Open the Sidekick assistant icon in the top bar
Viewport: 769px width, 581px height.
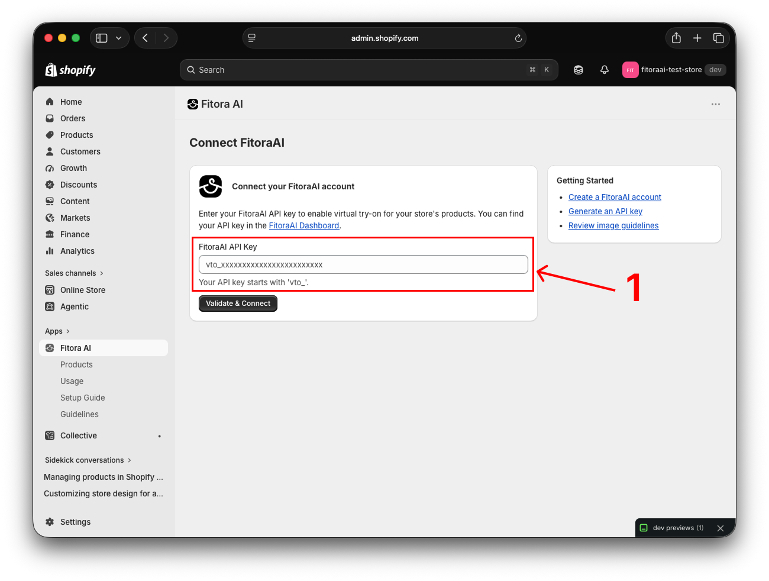pos(579,70)
